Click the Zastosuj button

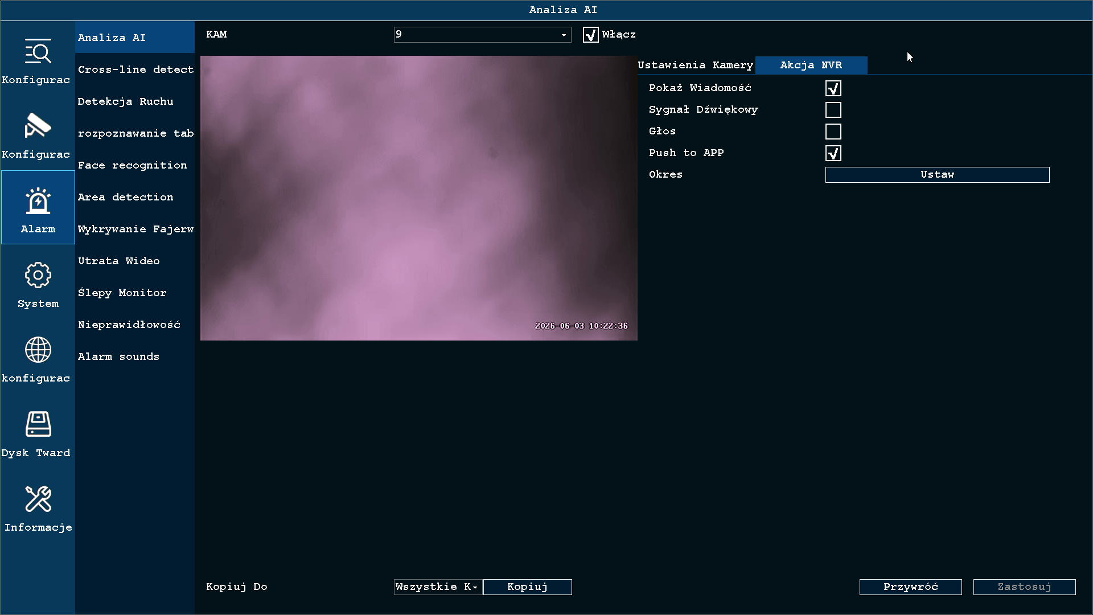coord(1024,587)
